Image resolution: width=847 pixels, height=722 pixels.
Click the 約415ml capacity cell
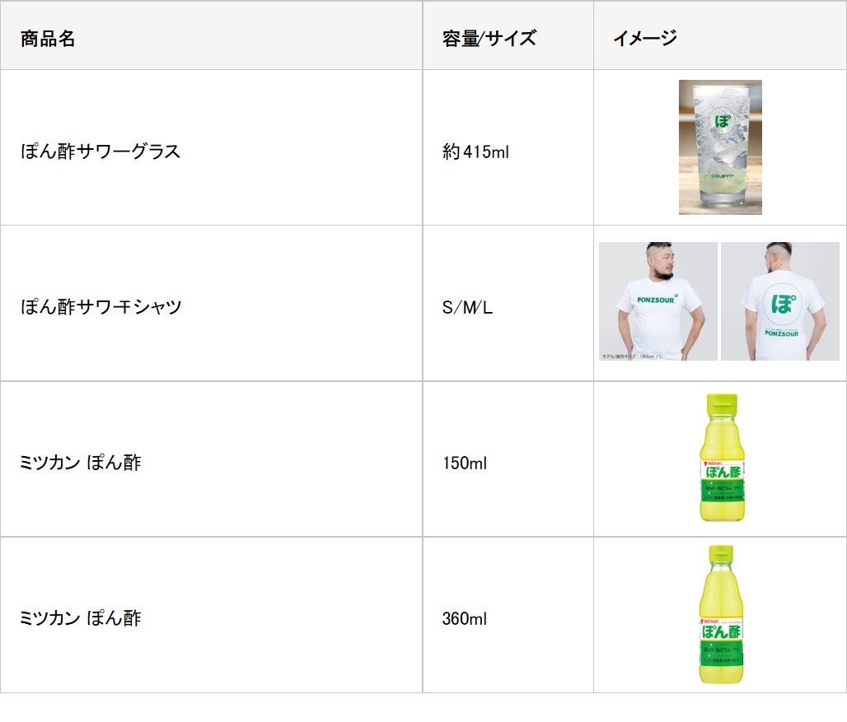point(475,151)
